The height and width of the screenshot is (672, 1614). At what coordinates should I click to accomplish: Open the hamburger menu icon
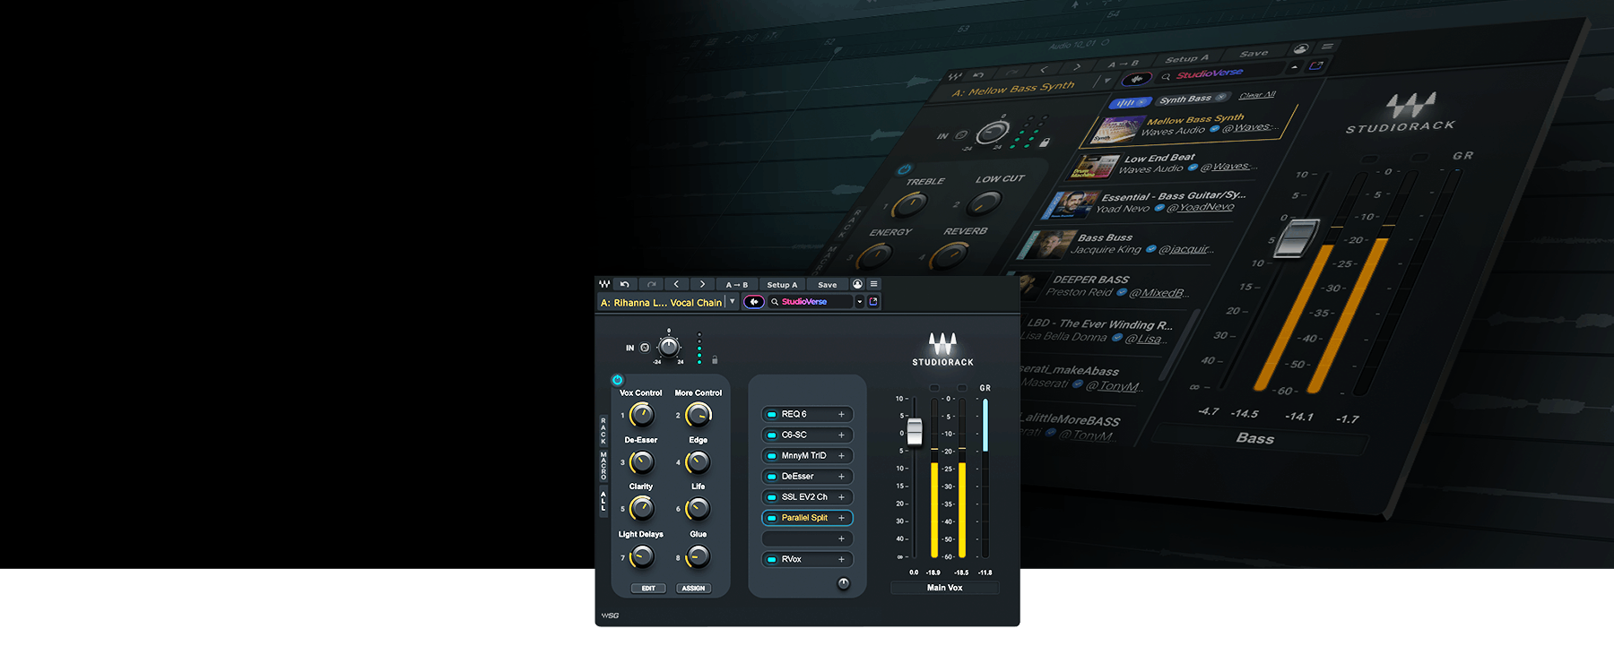(x=873, y=285)
